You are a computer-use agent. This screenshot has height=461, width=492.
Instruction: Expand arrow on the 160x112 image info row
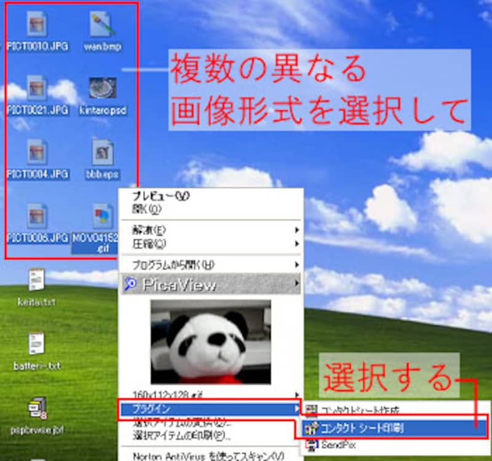pos(296,395)
